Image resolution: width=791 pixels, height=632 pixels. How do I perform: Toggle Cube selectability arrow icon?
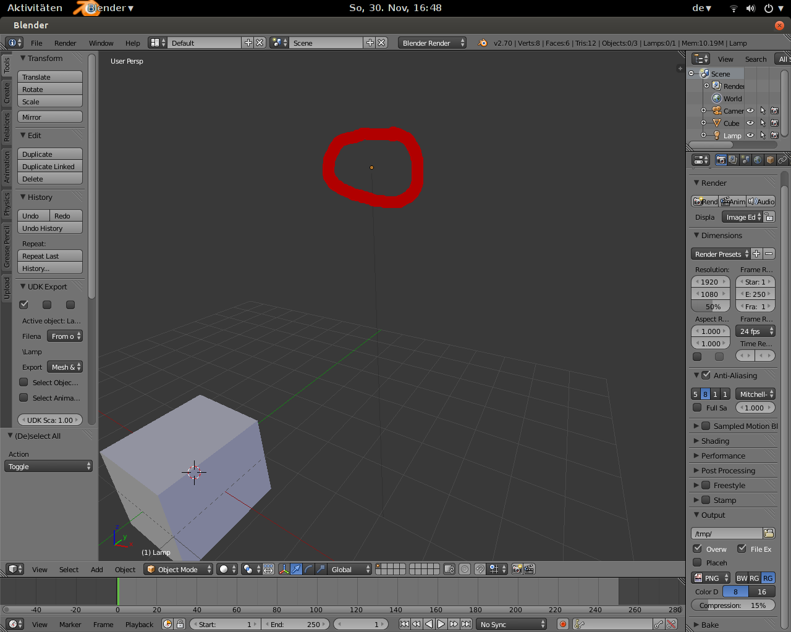click(763, 123)
